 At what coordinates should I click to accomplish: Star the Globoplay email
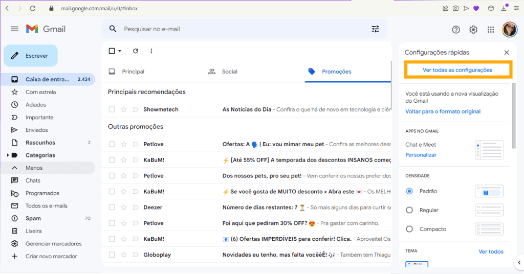tap(124, 255)
